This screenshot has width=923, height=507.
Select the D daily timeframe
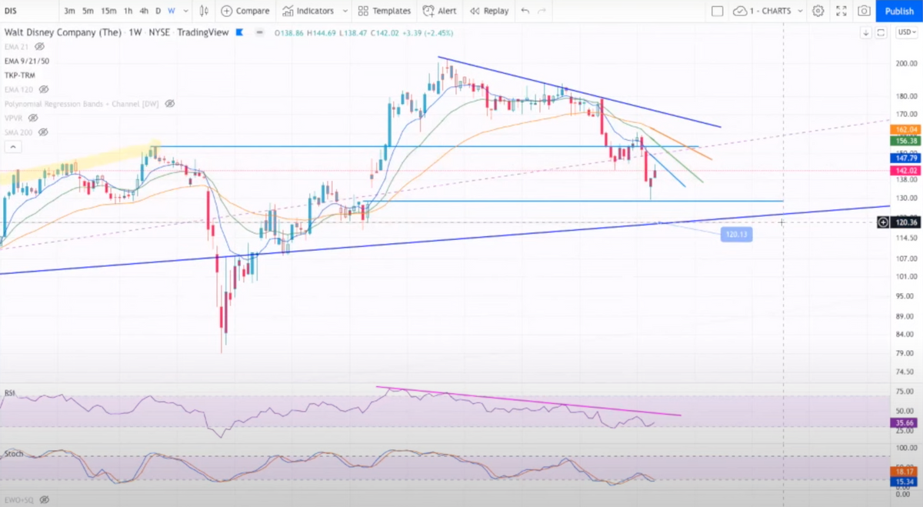coord(158,11)
